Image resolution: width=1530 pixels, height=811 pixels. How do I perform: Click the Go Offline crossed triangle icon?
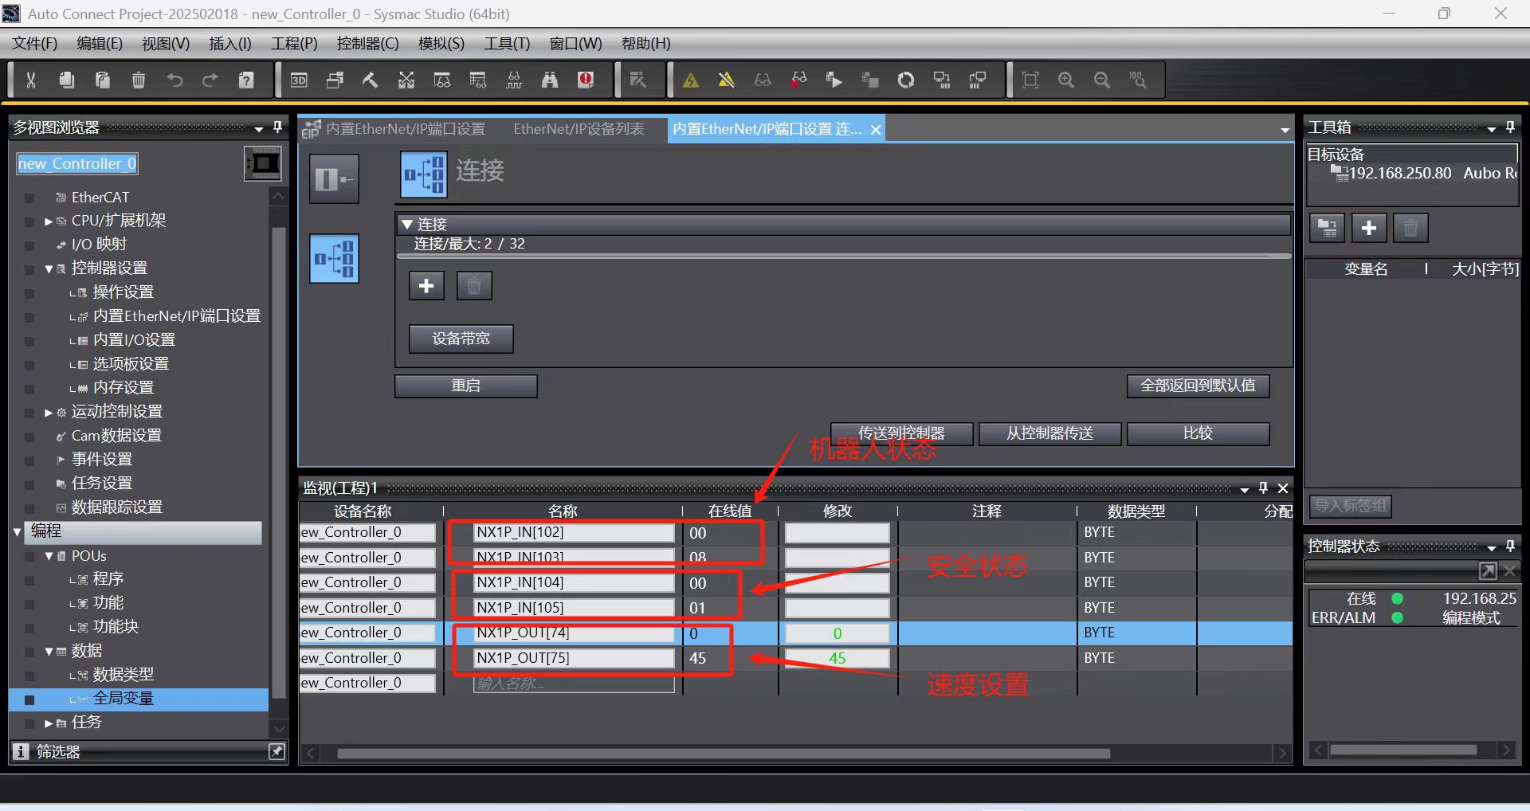[x=727, y=80]
